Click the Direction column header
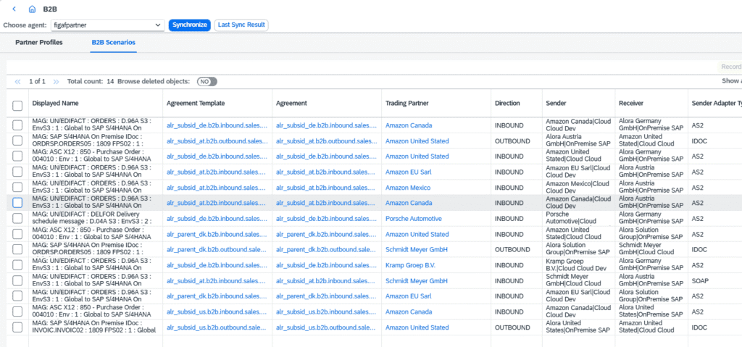This screenshot has width=742, height=347. click(507, 103)
